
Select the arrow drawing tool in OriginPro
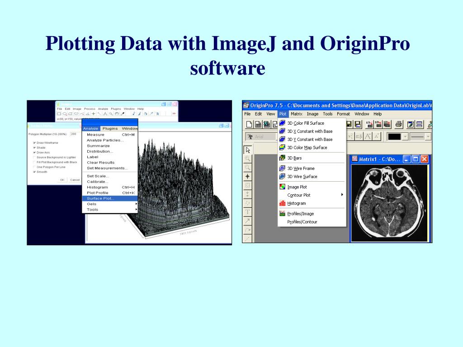pos(247,220)
